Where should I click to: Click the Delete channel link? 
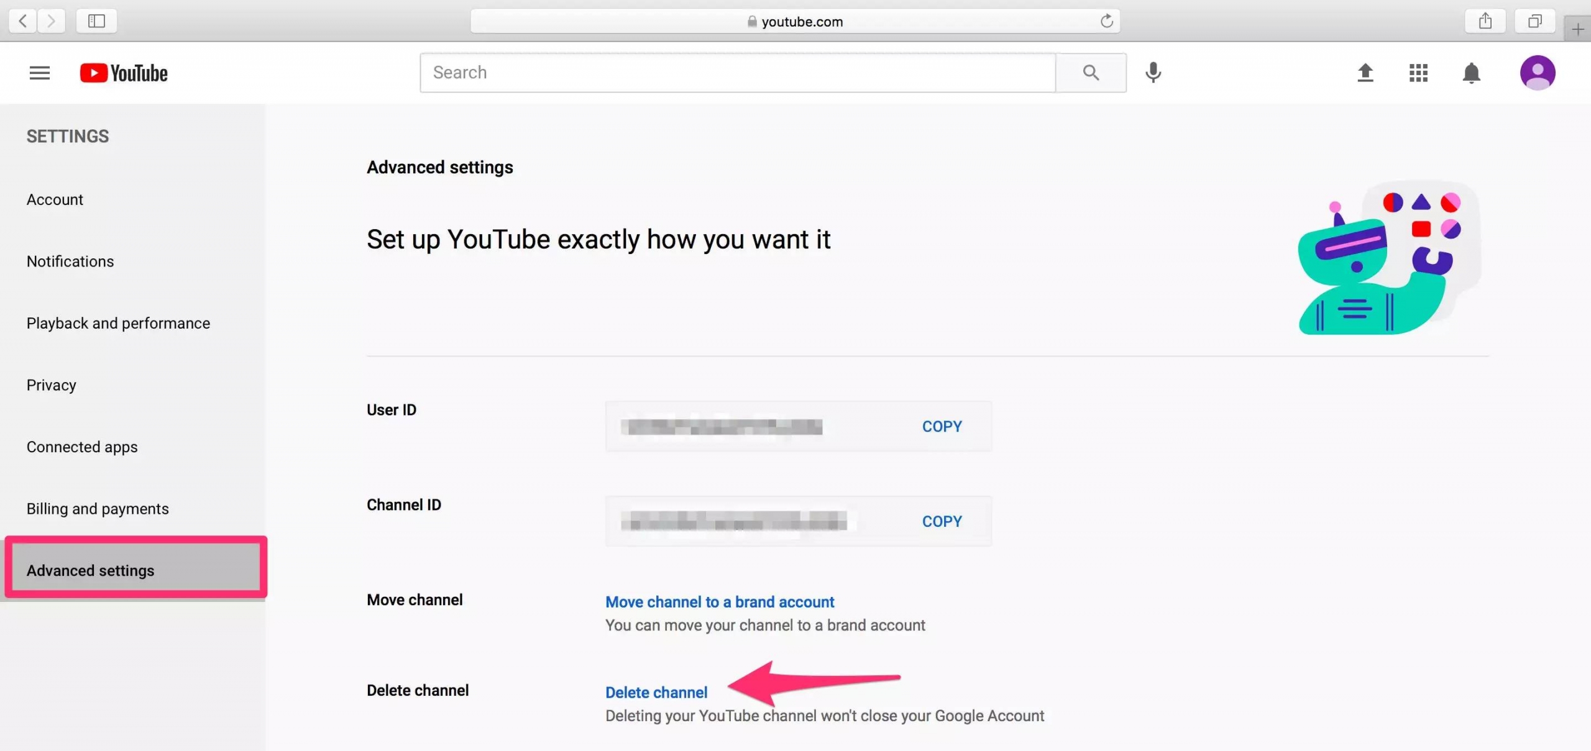pyautogui.click(x=656, y=693)
